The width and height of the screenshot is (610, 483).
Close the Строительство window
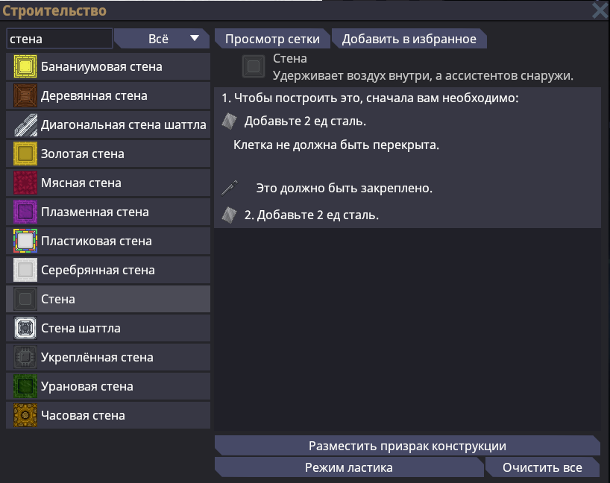coord(600,10)
